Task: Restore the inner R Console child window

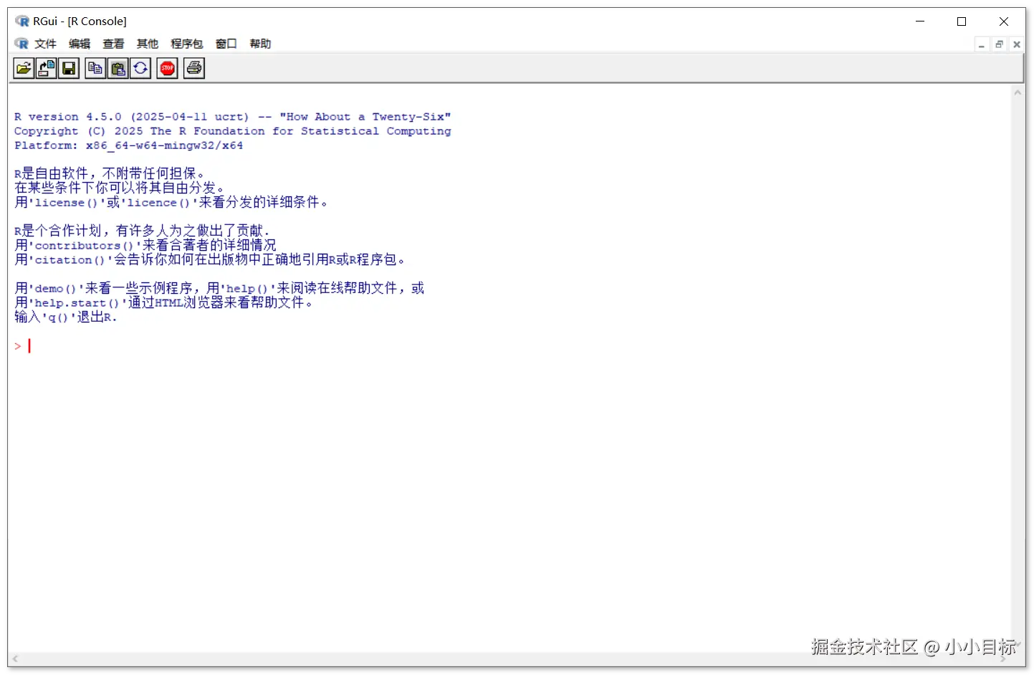Action: [999, 44]
